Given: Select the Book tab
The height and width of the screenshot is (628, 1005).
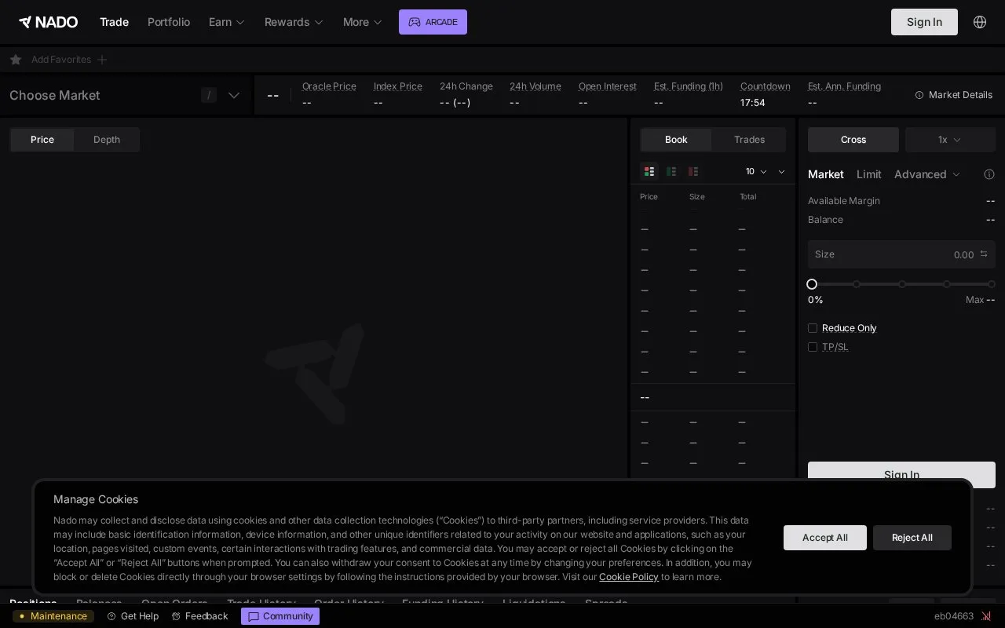Looking at the screenshot, I should click(x=676, y=140).
